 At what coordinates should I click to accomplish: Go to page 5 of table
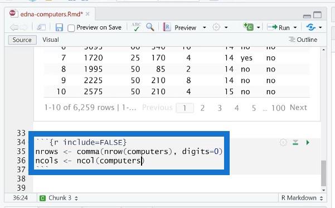[254, 108]
